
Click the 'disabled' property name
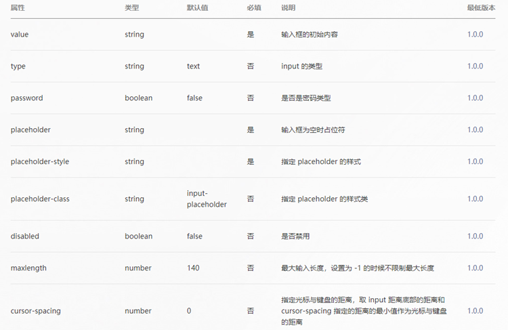pyautogui.click(x=24, y=236)
